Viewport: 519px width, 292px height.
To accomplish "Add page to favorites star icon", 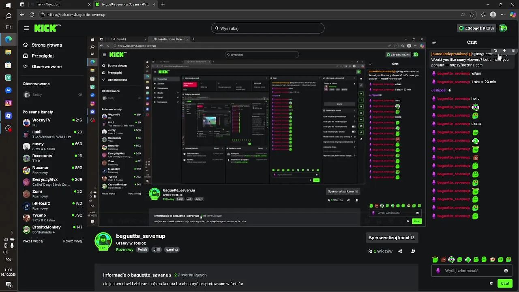I will [x=472, y=15].
